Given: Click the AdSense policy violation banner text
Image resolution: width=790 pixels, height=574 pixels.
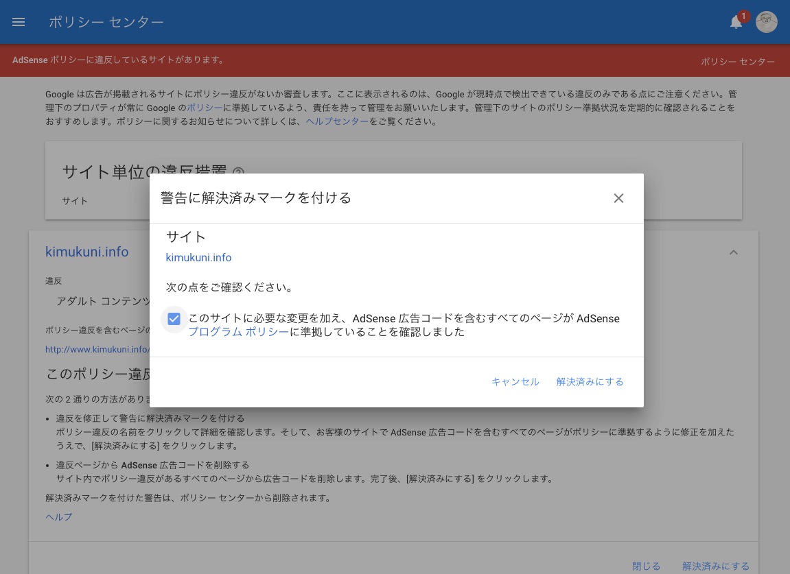Looking at the screenshot, I should pos(119,60).
